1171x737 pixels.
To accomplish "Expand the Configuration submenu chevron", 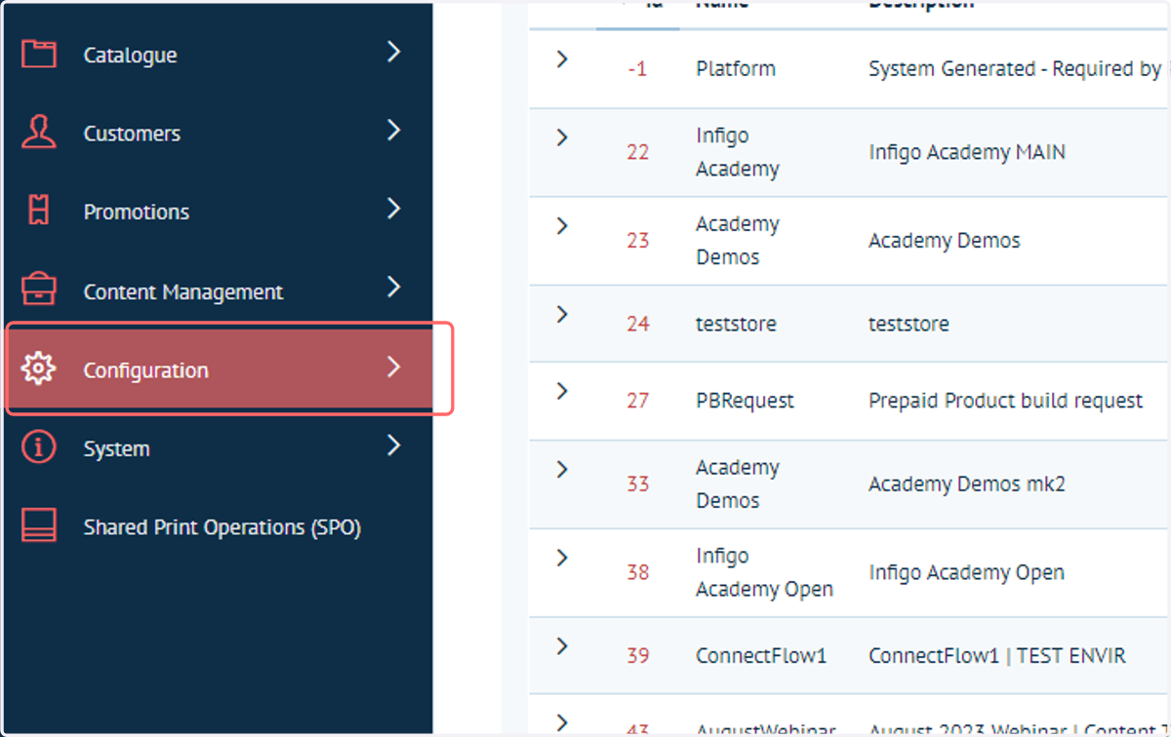I will point(393,367).
